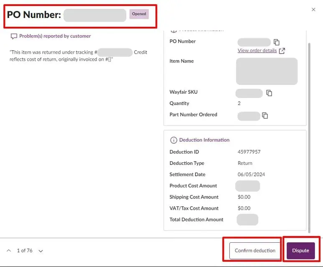Click the external link icon beside order details
This screenshot has width=323, height=267.
pos(282,51)
